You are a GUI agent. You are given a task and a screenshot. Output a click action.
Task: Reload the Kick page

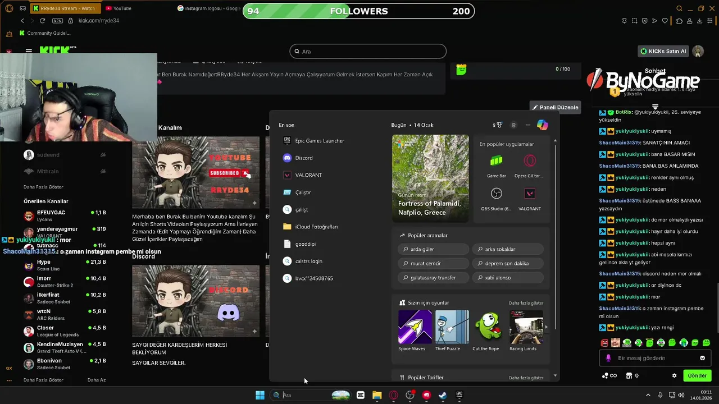pos(42,21)
